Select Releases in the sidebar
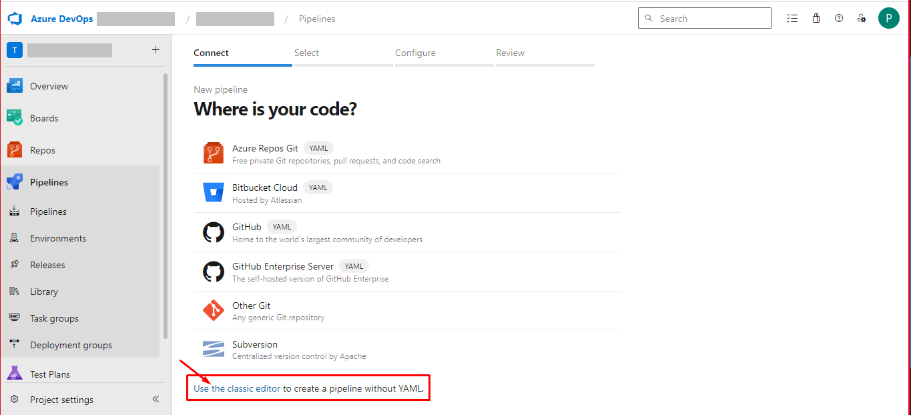Screen dimensions: 911x415 click(x=47, y=265)
